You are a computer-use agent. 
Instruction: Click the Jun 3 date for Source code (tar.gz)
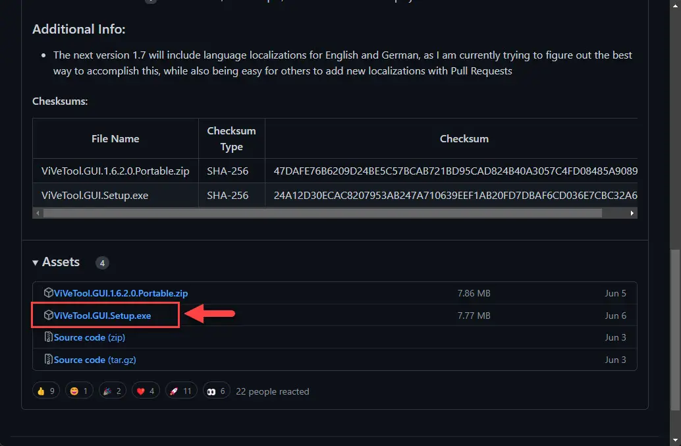pyautogui.click(x=616, y=360)
